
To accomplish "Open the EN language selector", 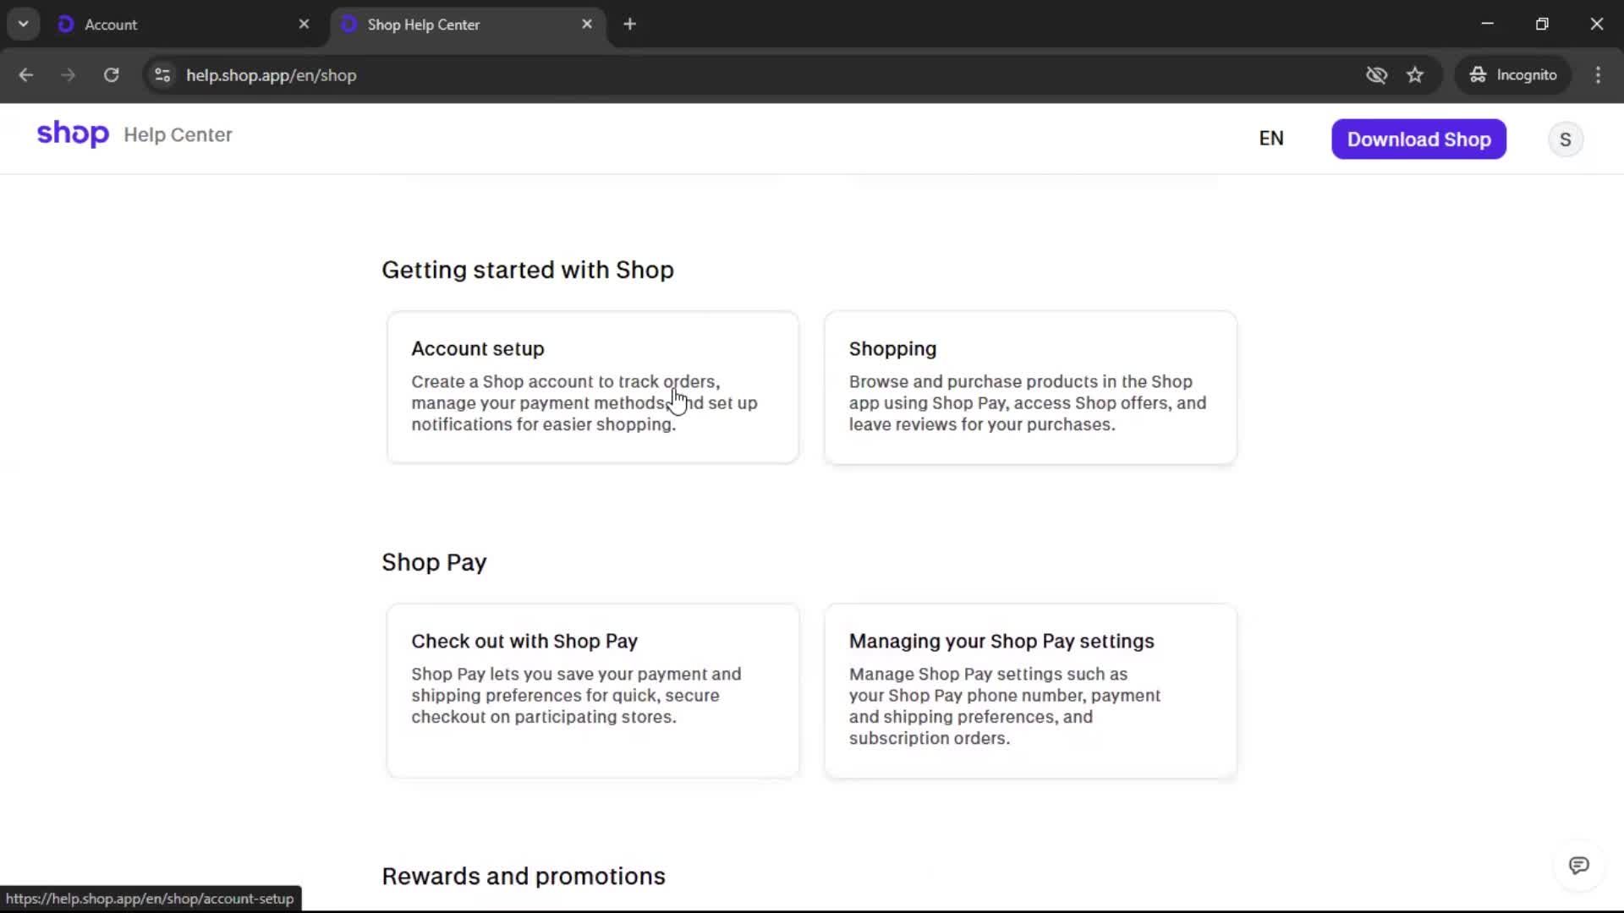I will coord(1270,139).
